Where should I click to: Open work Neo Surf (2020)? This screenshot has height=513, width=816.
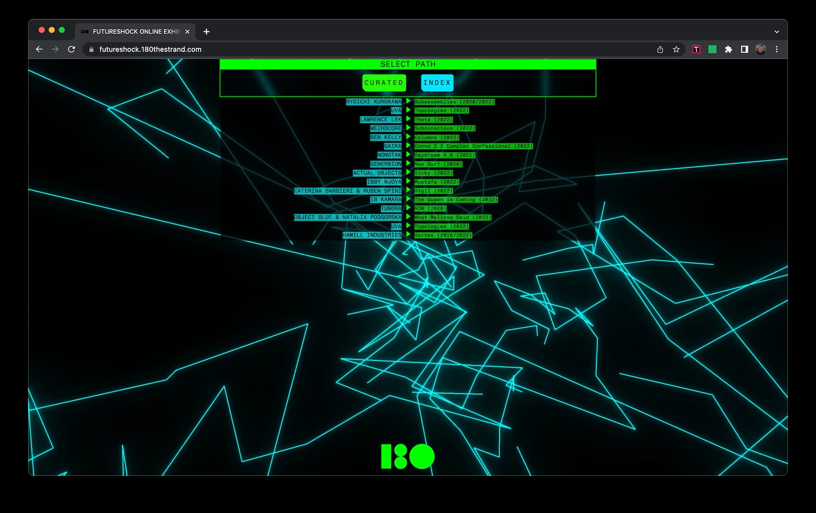click(x=438, y=164)
